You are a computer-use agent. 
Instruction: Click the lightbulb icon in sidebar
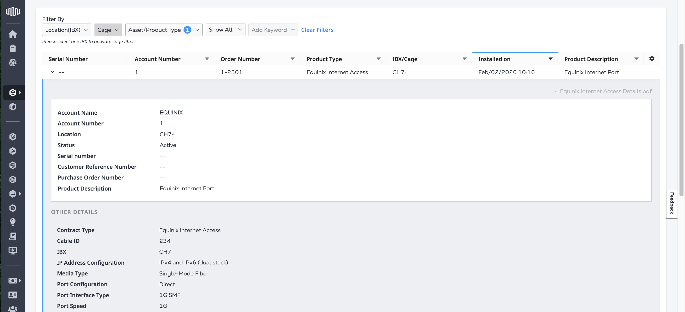coord(13,222)
